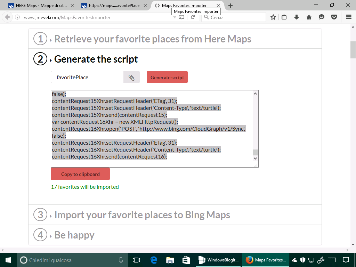Viewport: 356px width, 267px height.
Task: Open downloads arrow icon
Action: tap(297, 17)
